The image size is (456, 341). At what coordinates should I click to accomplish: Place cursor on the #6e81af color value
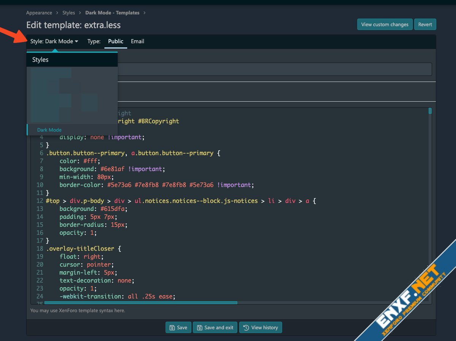(x=113, y=169)
